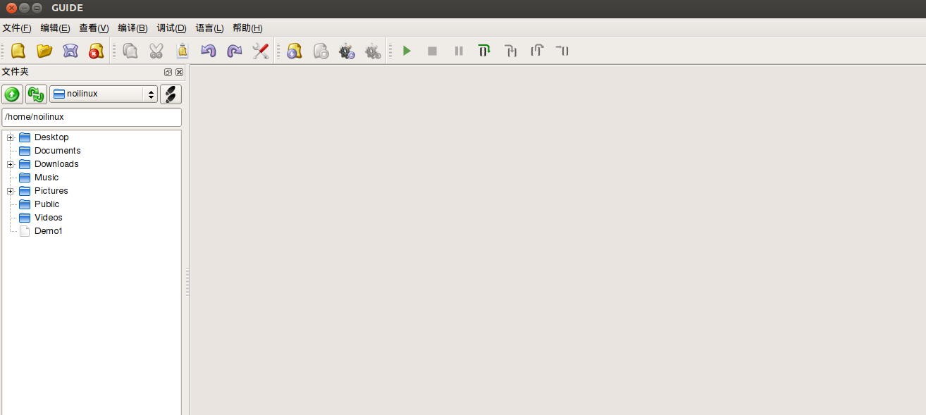Click the Copy toolbar icon
Viewport: 926px width, 415px height.
pyautogui.click(x=130, y=51)
